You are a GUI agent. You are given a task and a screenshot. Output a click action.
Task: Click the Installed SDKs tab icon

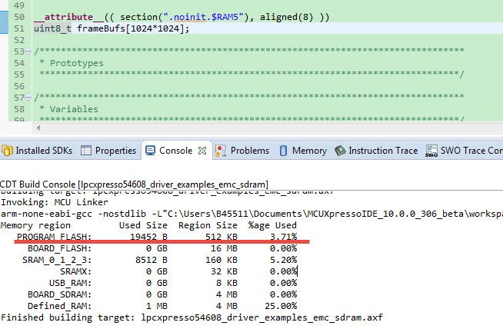[7, 151]
